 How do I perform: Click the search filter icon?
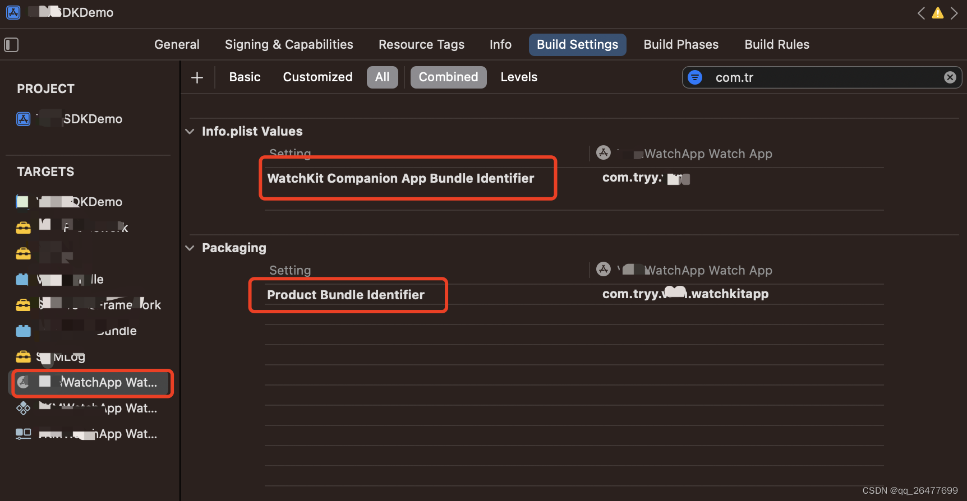pos(695,77)
